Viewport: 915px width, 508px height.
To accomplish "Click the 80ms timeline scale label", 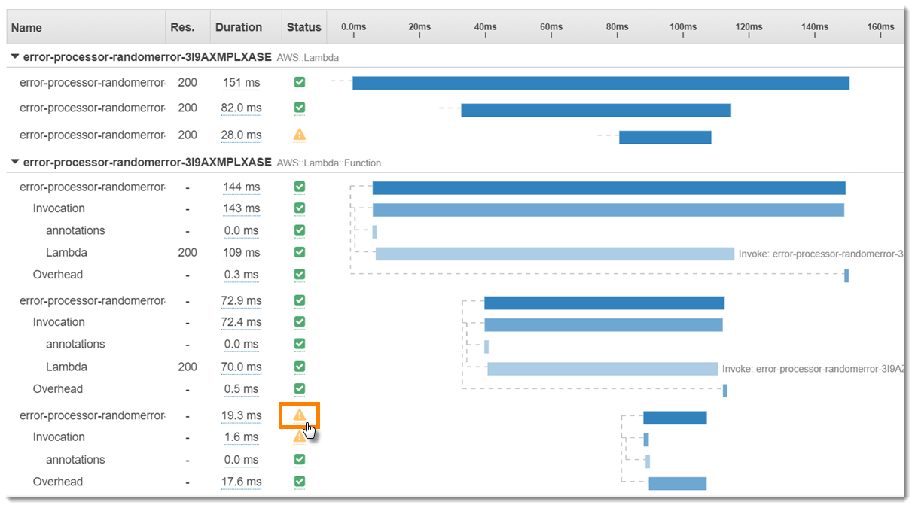I will tap(617, 27).
